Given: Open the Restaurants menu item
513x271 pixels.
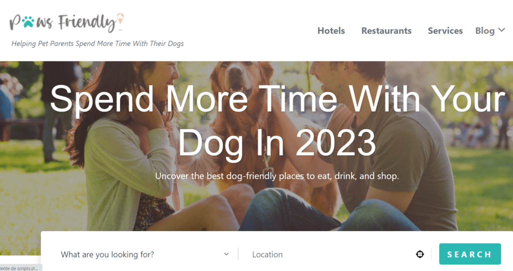Looking at the screenshot, I should [x=386, y=30].
